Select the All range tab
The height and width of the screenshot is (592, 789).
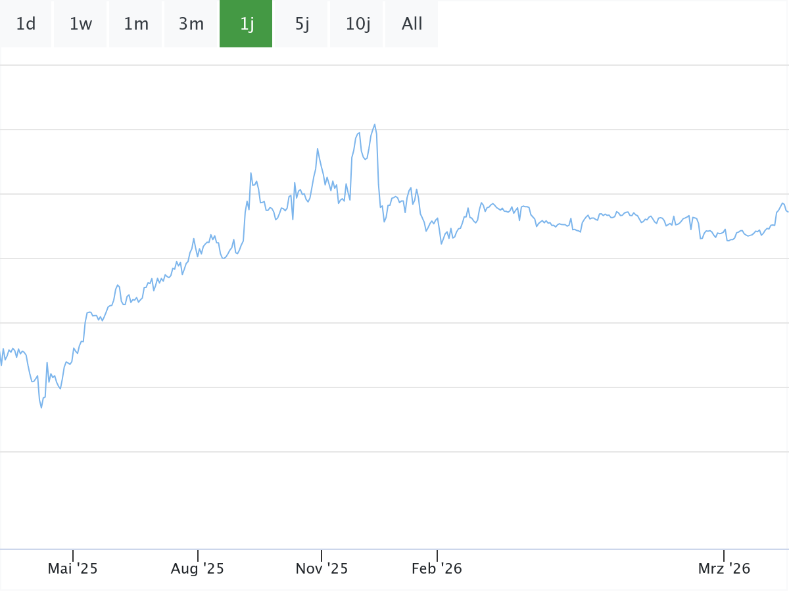coord(412,24)
